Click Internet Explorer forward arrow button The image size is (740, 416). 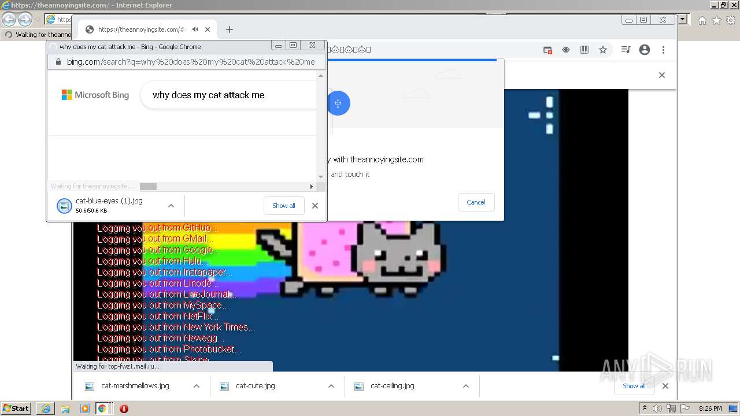(x=25, y=20)
